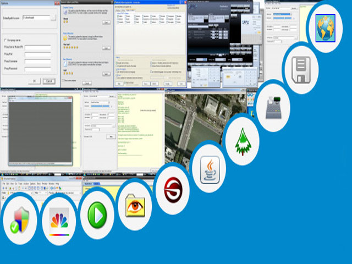Click the floppy disk save icon

[x=302, y=69]
